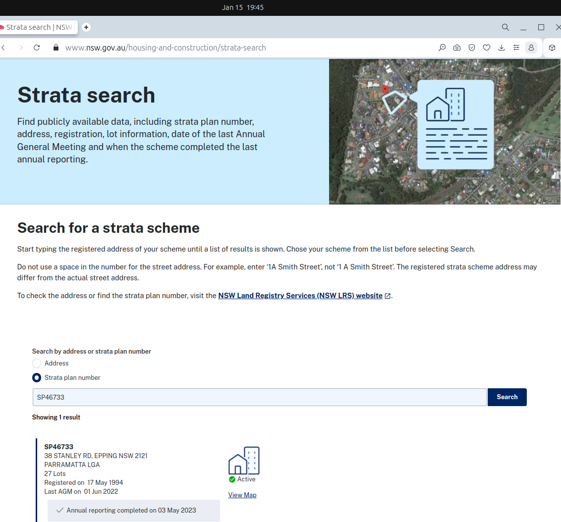Image resolution: width=561 pixels, height=522 pixels.
Task: Open the privacy shield icon
Action: (472, 48)
